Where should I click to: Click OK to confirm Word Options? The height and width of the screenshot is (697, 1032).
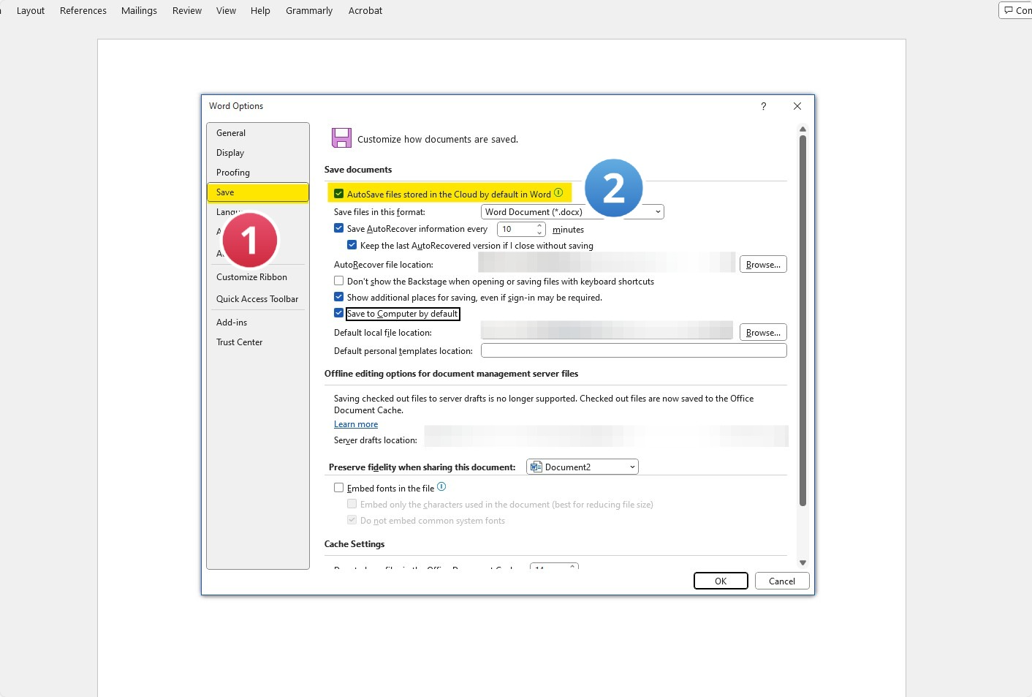[x=721, y=581]
